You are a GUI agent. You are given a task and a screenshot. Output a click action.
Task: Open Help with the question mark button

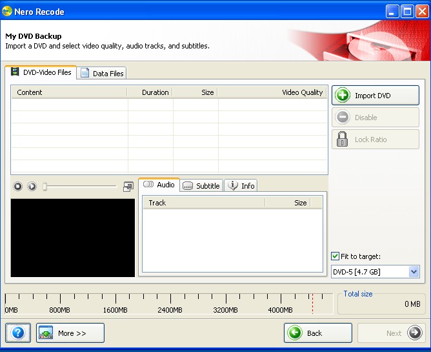point(18,333)
